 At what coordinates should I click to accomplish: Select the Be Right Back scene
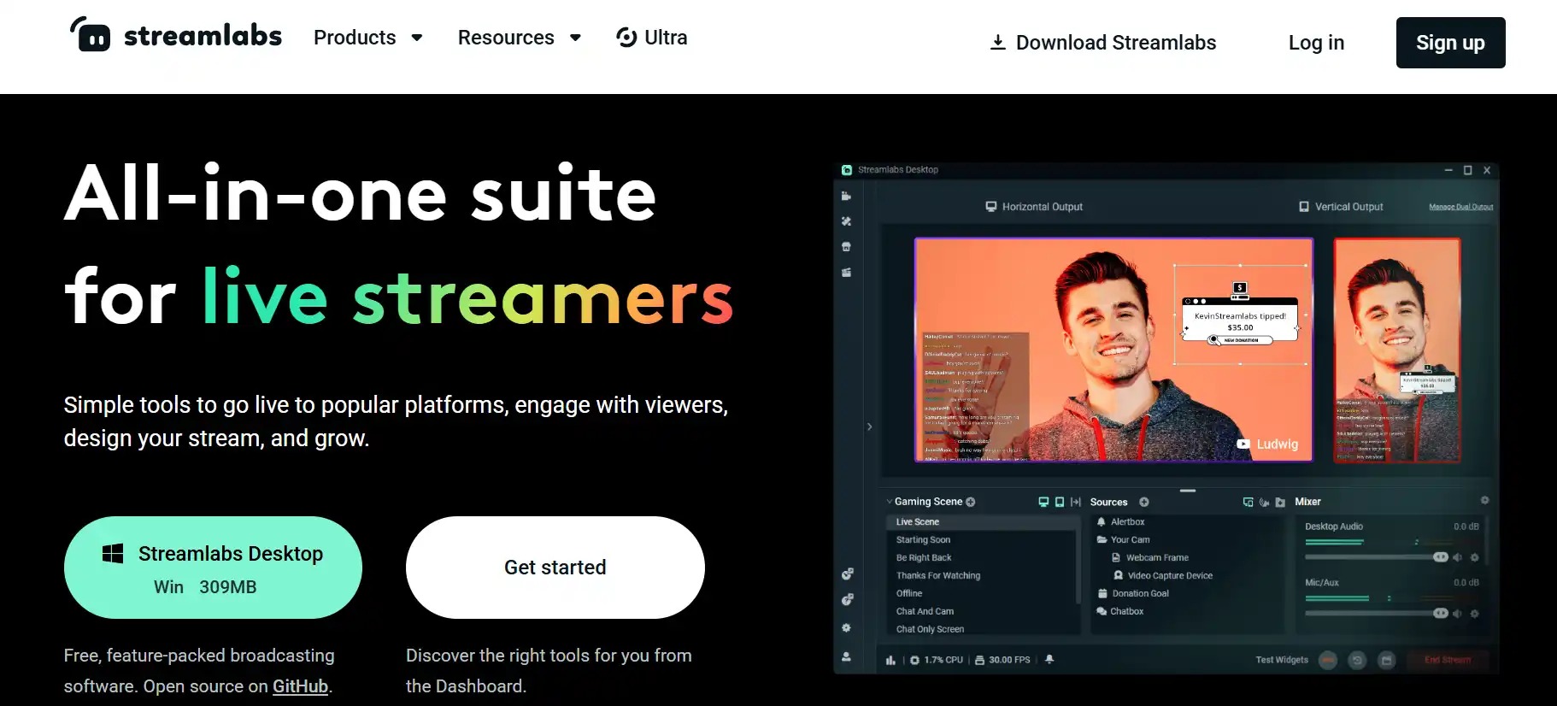[924, 557]
